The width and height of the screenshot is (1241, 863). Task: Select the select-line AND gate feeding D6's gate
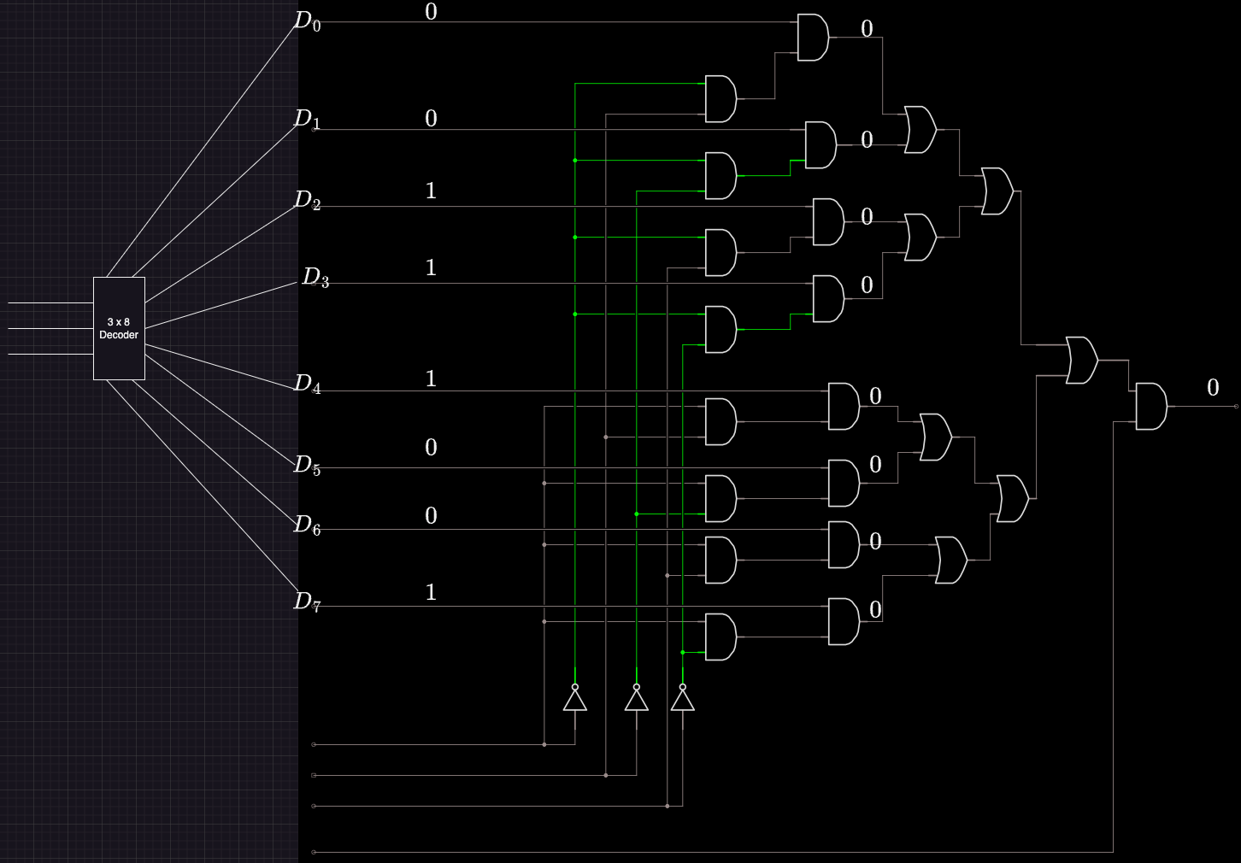click(720, 561)
